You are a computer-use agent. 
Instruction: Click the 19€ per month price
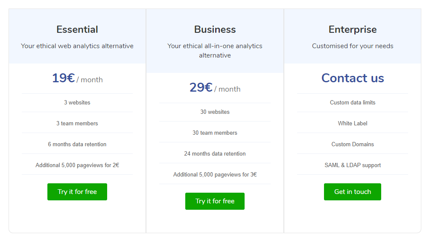(77, 78)
